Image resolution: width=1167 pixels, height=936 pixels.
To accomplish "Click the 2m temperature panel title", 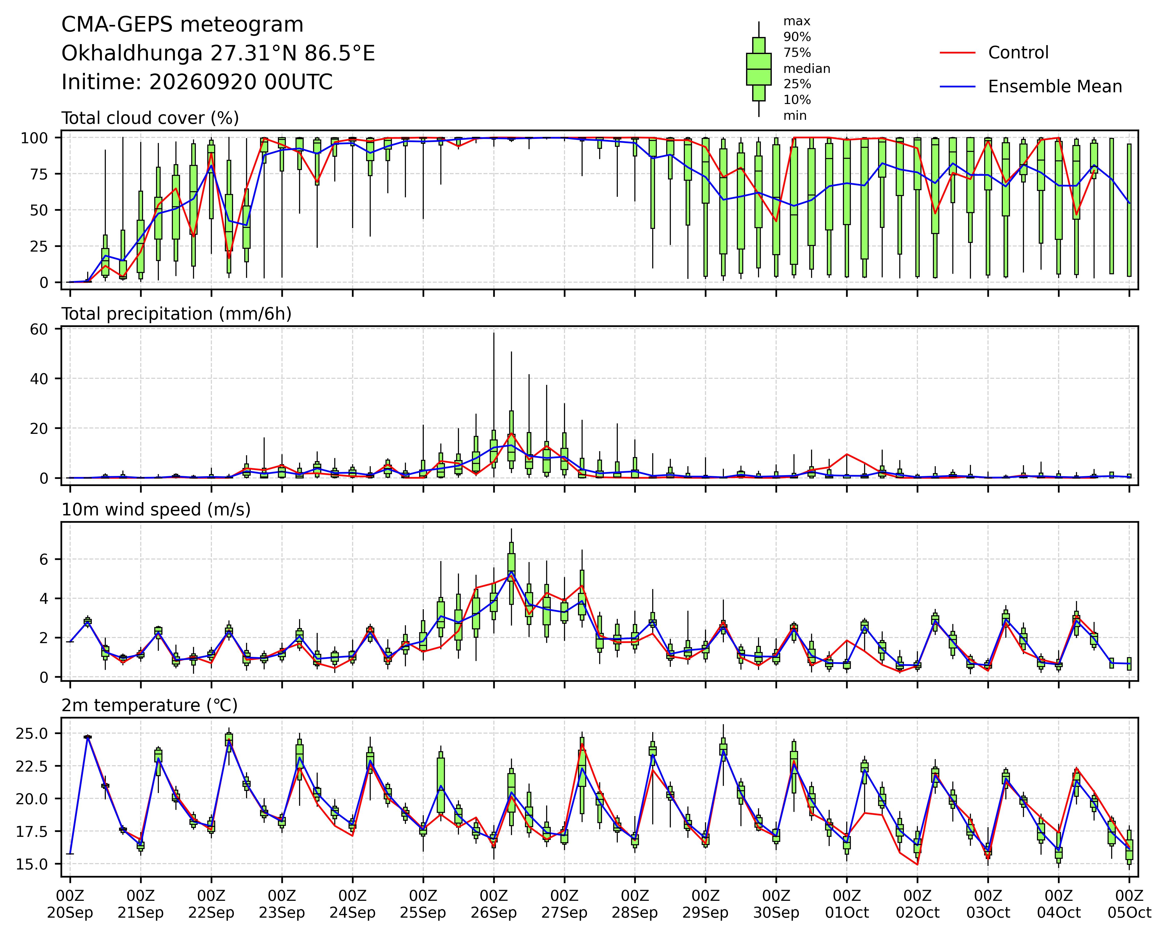I will coord(149,706).
